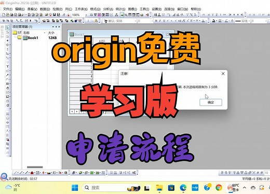Click the Filter funnel icon
Screen dimensions: 270x194
(x=187, y=15)
